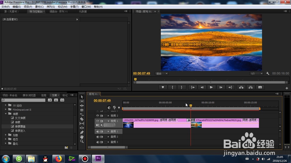Image resolution: width=291 pixels, height=163 pixels.
Task: Click the Add Marker button in Program monitor
Action: click(x=163, y=87)
